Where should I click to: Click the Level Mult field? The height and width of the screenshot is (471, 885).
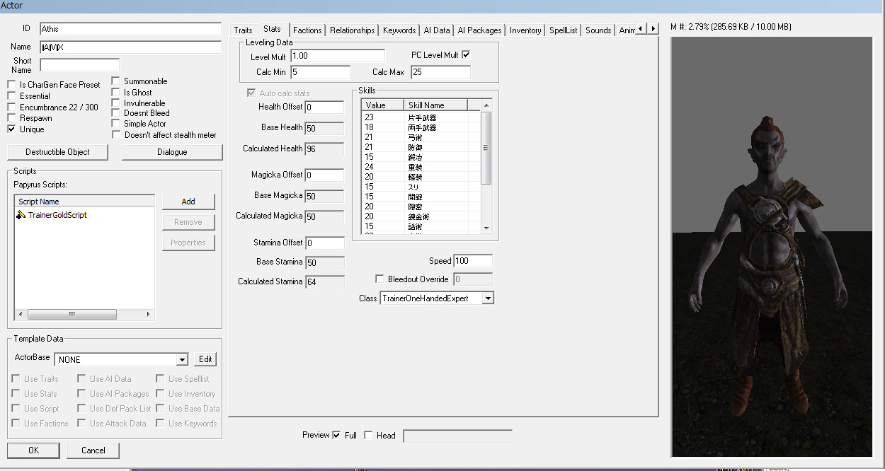click(338, 55)
